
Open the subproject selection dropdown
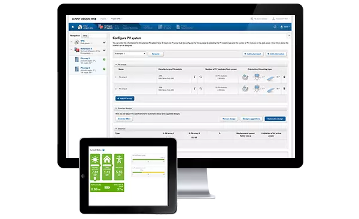[130, 54]
